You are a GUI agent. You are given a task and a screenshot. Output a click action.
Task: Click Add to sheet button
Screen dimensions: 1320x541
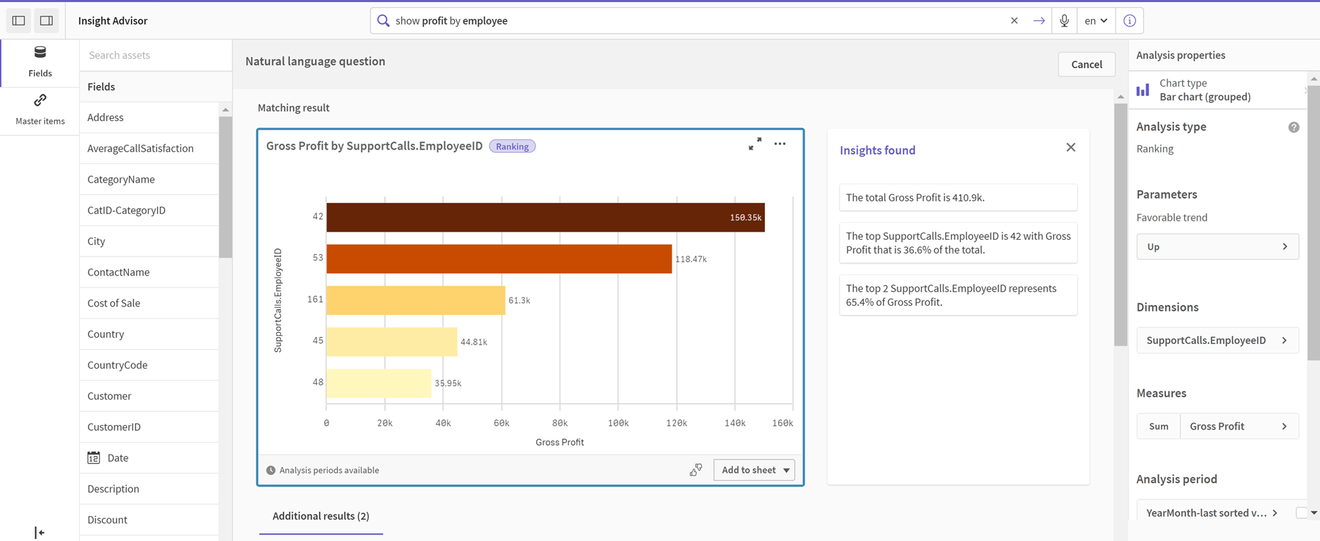748,470
